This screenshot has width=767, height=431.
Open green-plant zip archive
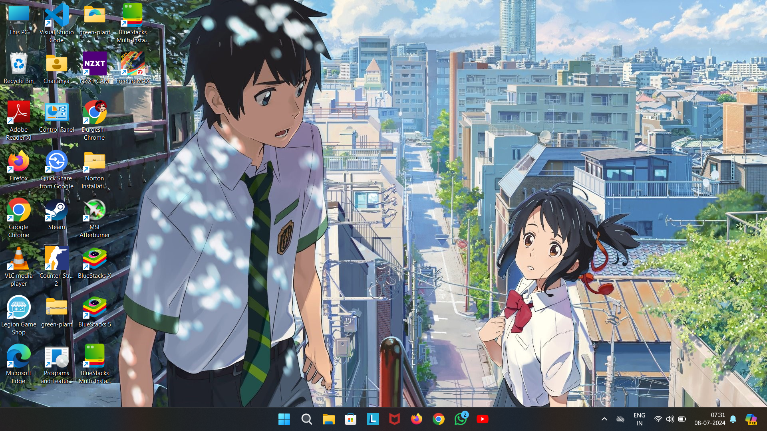56,312
